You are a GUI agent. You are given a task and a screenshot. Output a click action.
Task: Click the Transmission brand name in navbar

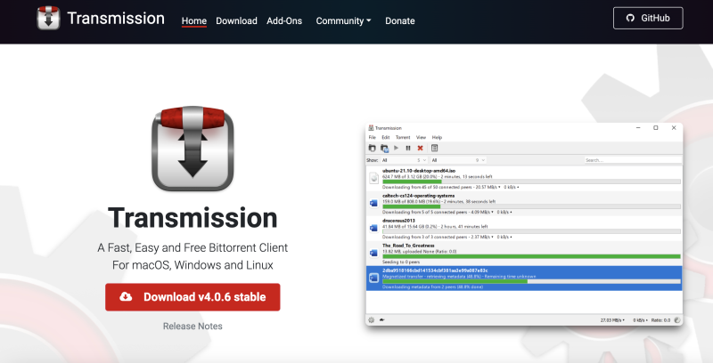pos(116,19)
